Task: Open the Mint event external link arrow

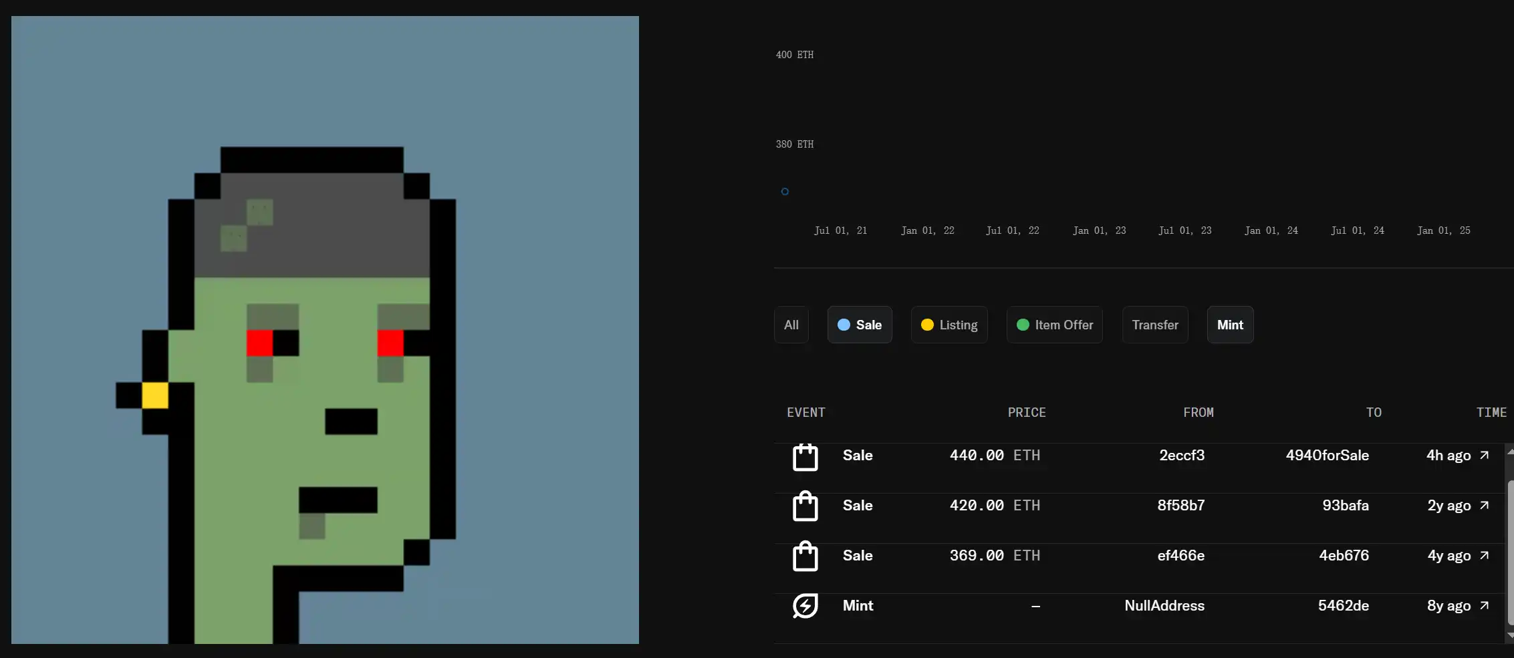Action: 1485,606
